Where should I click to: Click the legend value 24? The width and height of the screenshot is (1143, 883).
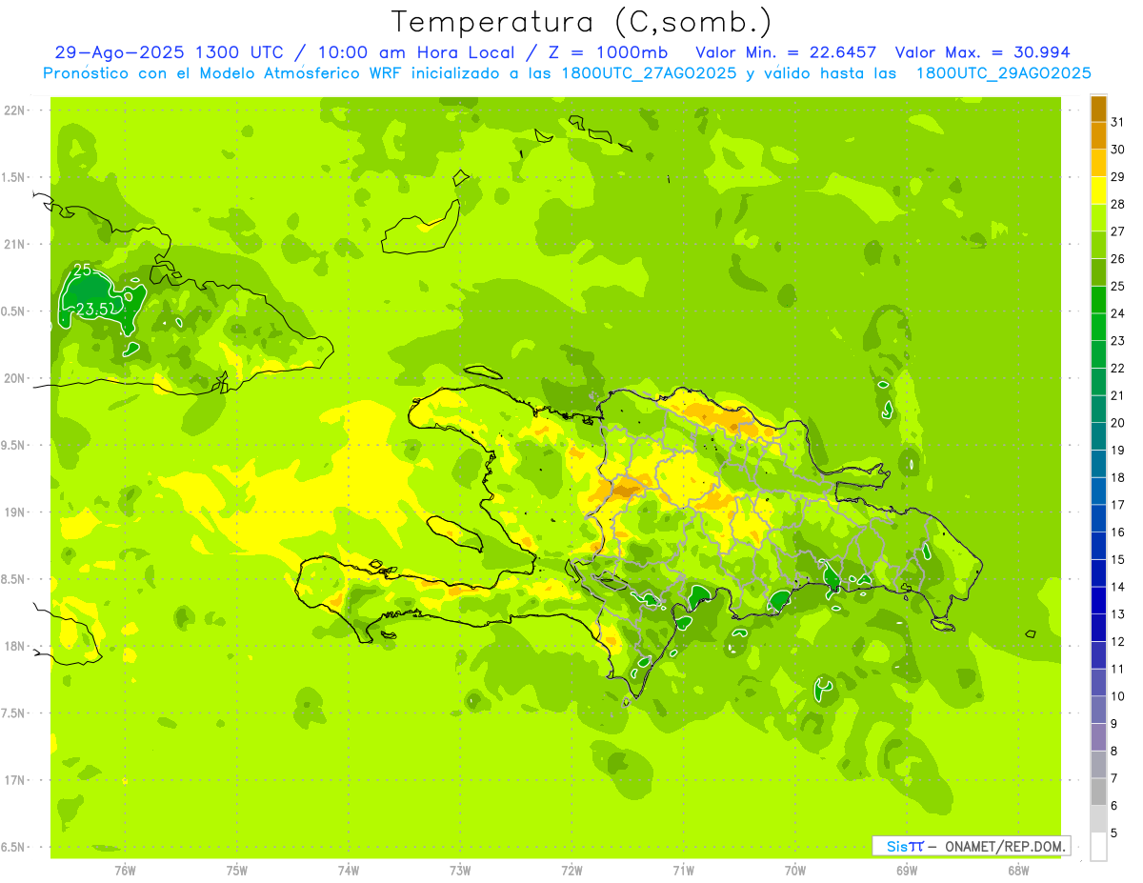pos(1118,313)
